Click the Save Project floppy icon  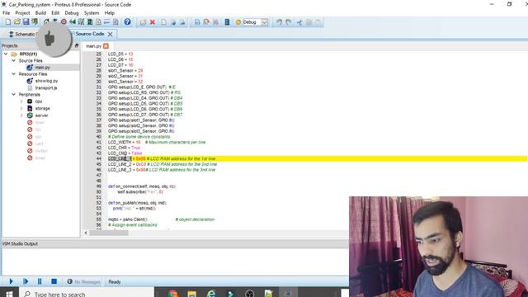point(26,22)
